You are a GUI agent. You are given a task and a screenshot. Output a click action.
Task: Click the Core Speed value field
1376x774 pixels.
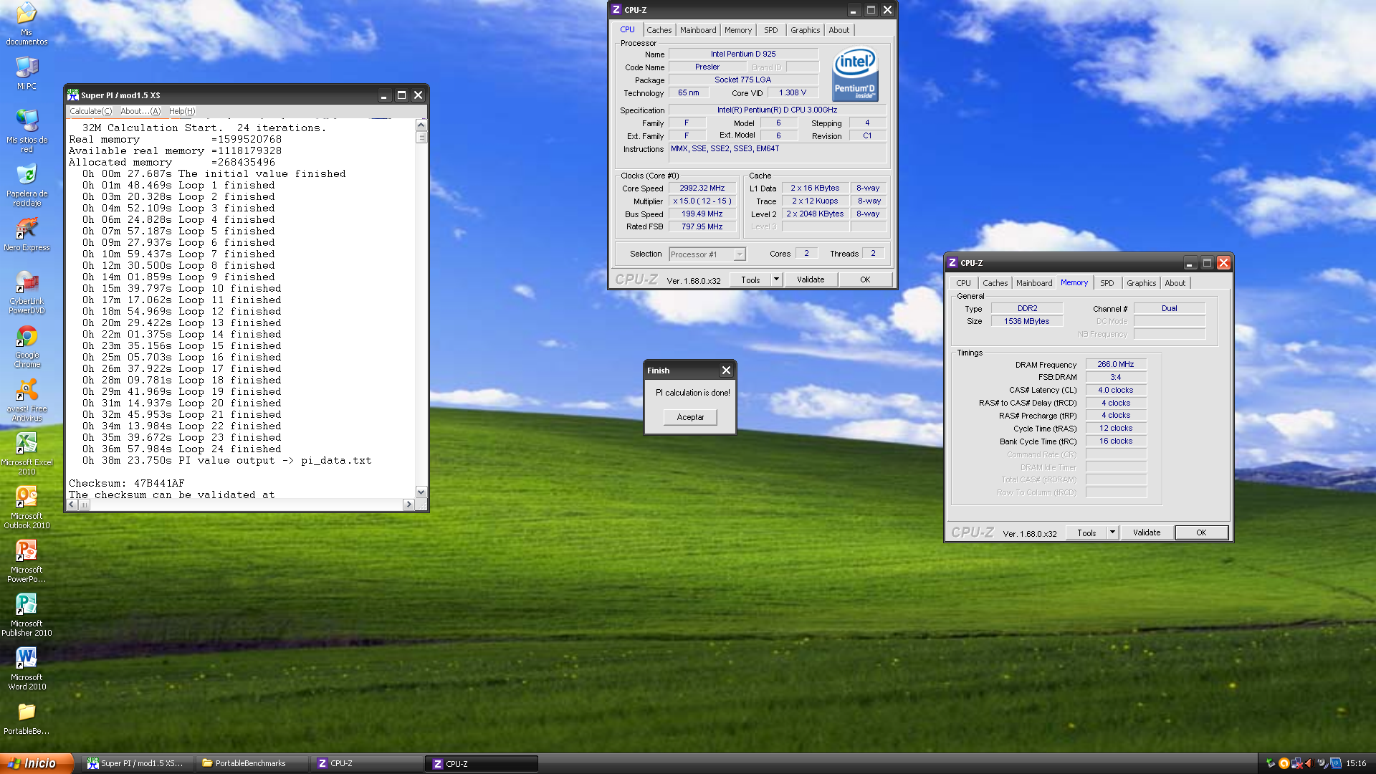coord(702,188)
